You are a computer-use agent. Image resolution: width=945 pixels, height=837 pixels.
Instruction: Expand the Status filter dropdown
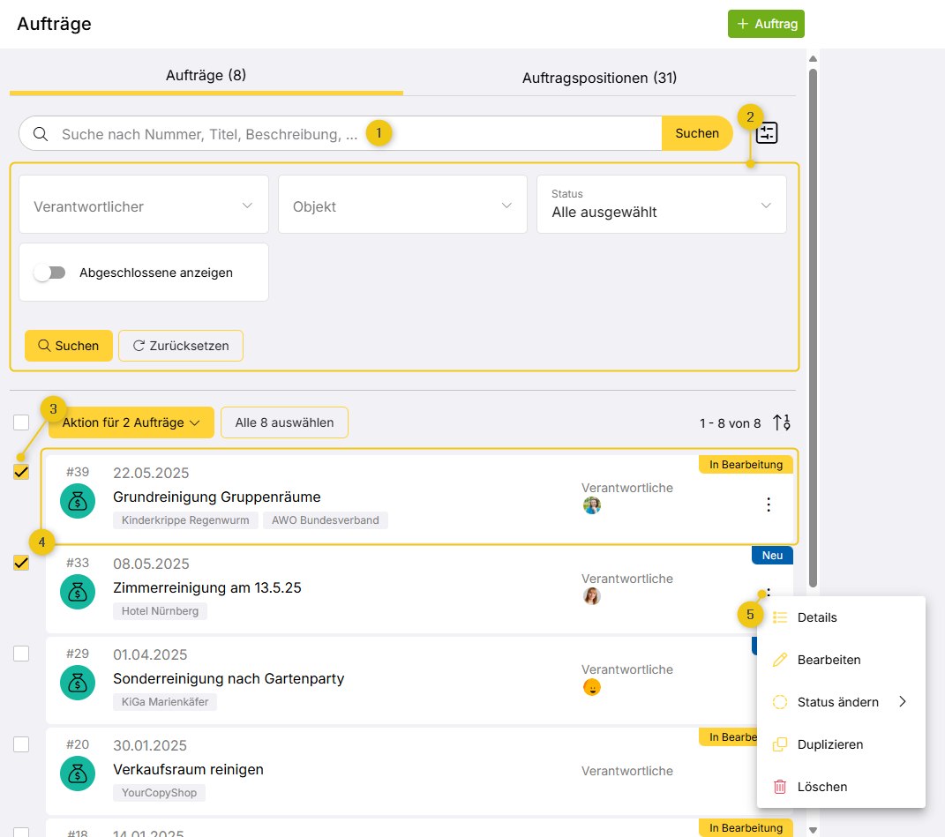click(x=661, y=205)
